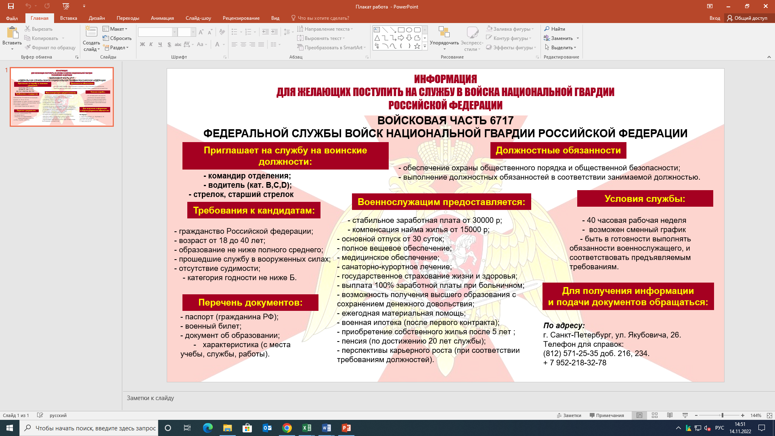
Task: Click Вход to sign in
Action: (715, 18)
